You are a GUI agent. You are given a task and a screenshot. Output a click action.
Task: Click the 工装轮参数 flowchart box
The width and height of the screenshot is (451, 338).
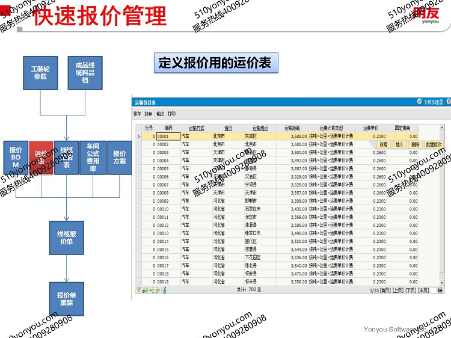coord(40,73)
